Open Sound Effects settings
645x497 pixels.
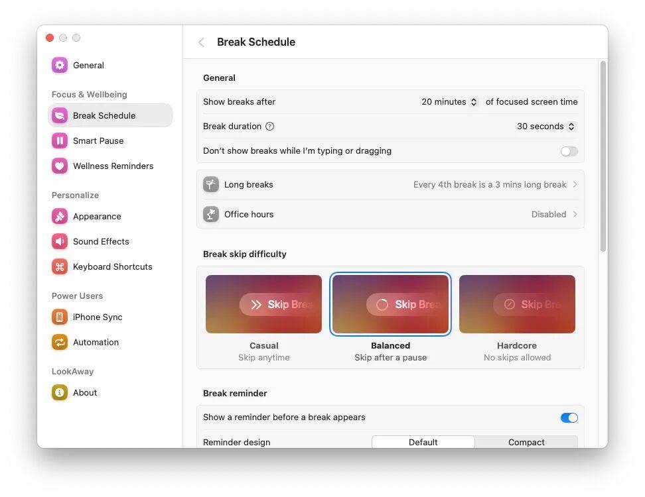point(58,241)
